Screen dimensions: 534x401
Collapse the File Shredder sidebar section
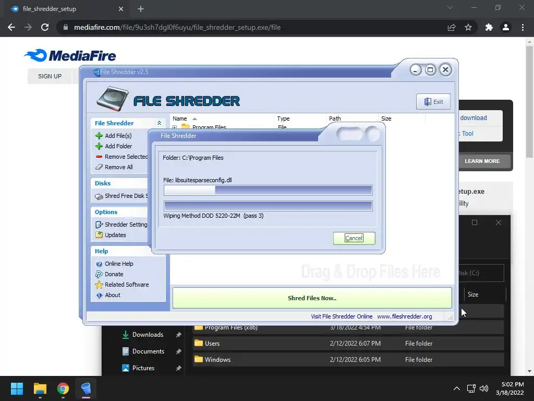tap(159, 123)
